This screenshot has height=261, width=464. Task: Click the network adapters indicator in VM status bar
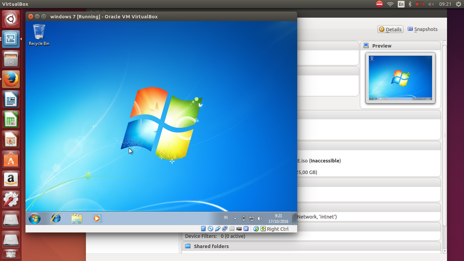(225, 229)
